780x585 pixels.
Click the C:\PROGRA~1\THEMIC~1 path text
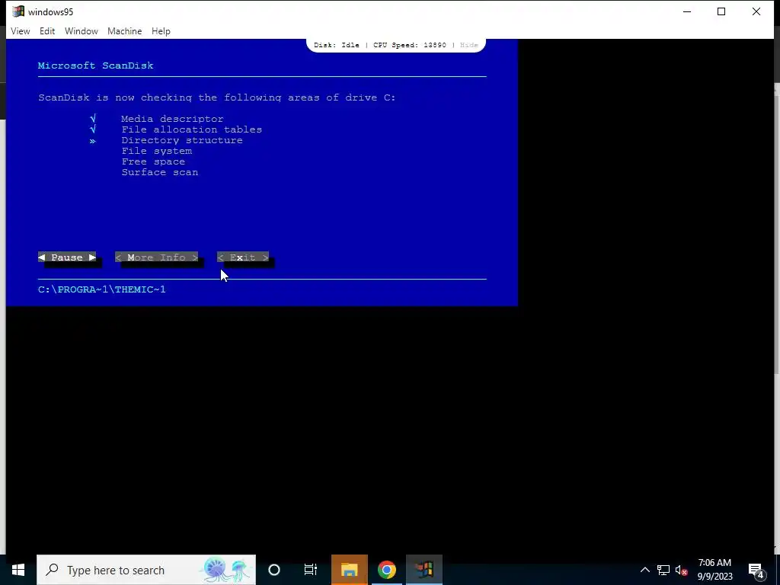pyautogui.click(x=102, y=289)
